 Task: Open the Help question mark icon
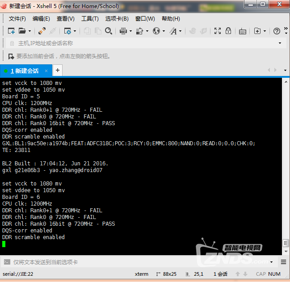tap(277, 31)
